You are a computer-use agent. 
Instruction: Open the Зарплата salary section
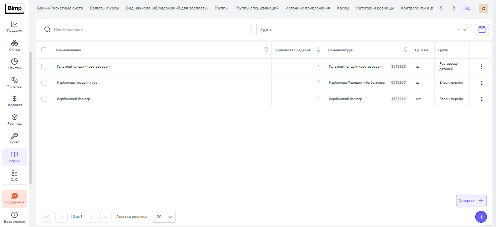pos(15,101)
